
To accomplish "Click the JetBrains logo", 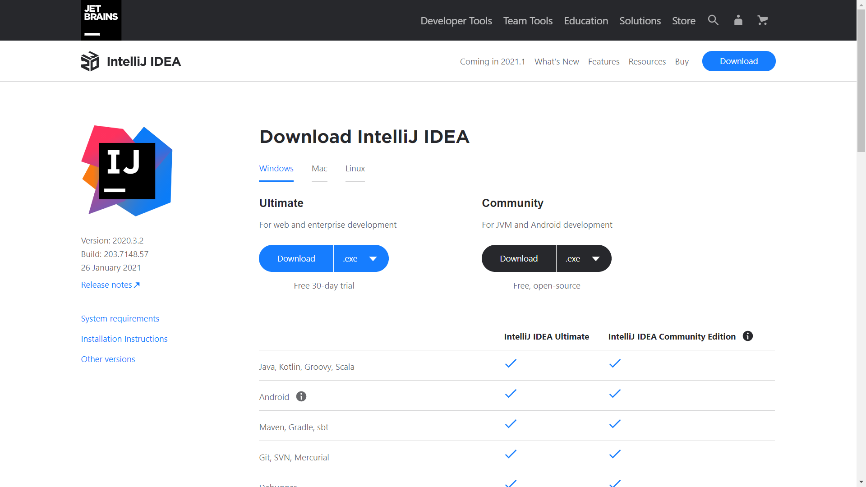I will point(101,20).
